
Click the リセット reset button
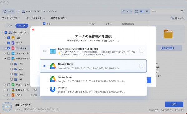click(x=177, y=18)
